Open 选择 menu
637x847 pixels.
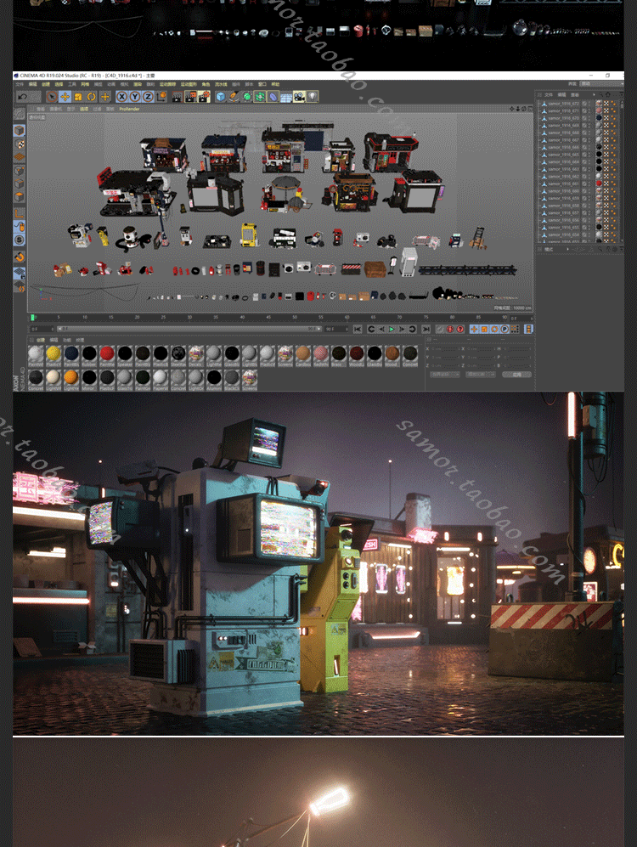pos(59,84)
